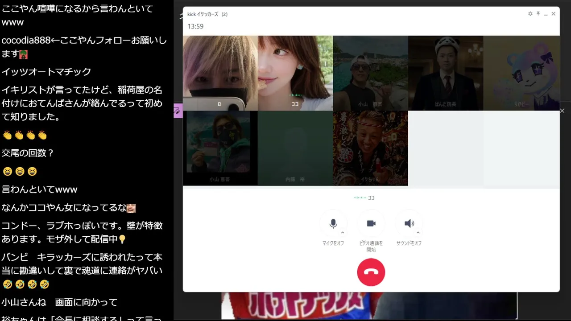The height and width of the screenshot is (321, 571).
Task: Click chat message なんかココやん女になってるな
Action: (x=69, y=208)
